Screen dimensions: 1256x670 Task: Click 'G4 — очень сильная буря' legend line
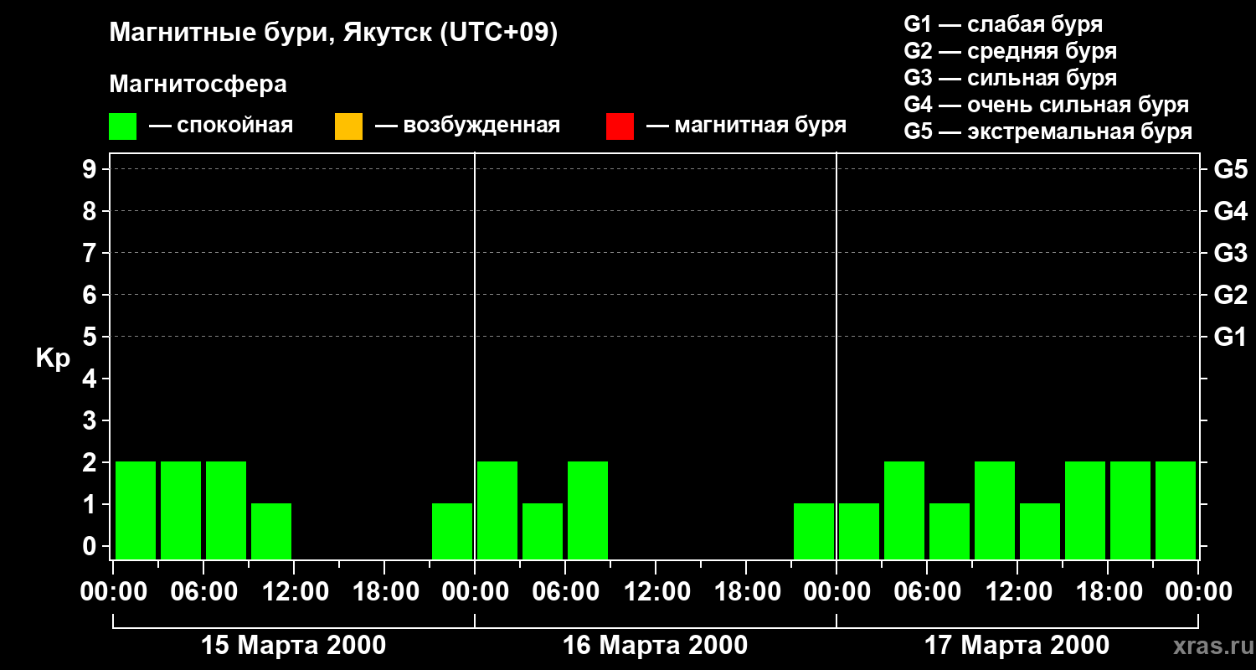tap(1046, 105)
